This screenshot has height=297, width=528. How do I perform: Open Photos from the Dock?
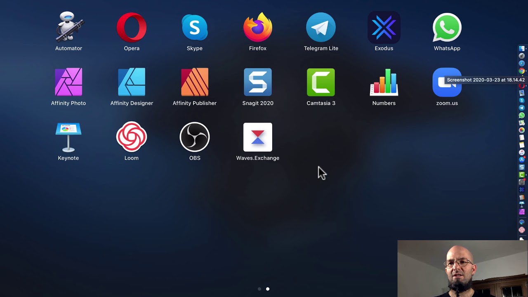point(522,130)
